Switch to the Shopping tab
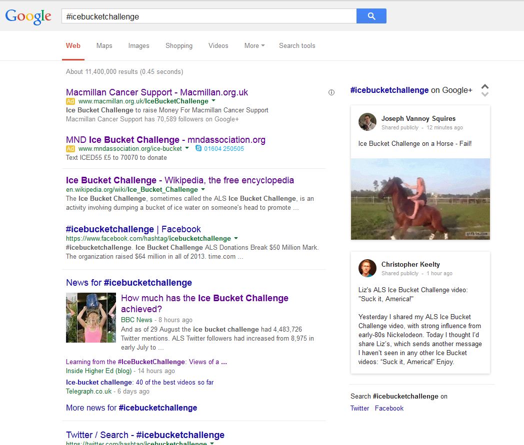This screenshot has width=524, height=445. pyautogui.click(x=179, y=46)
